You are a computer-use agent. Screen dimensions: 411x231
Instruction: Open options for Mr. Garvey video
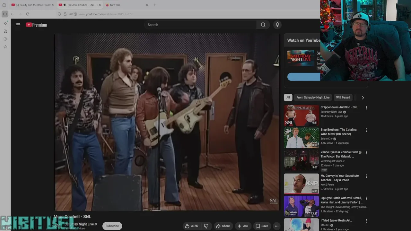point(366,176)
